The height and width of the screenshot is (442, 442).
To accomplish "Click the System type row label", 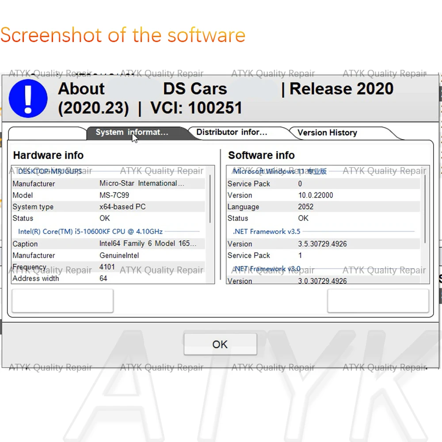I will 33,207.
